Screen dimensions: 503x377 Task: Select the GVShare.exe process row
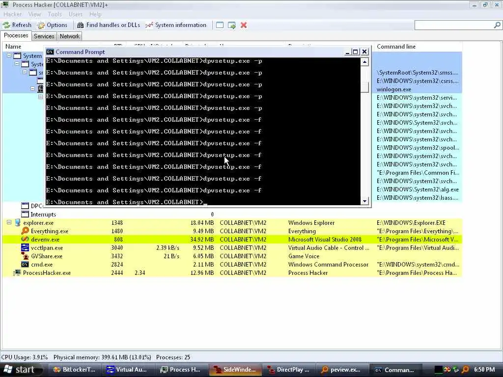[x=232, y=256]
